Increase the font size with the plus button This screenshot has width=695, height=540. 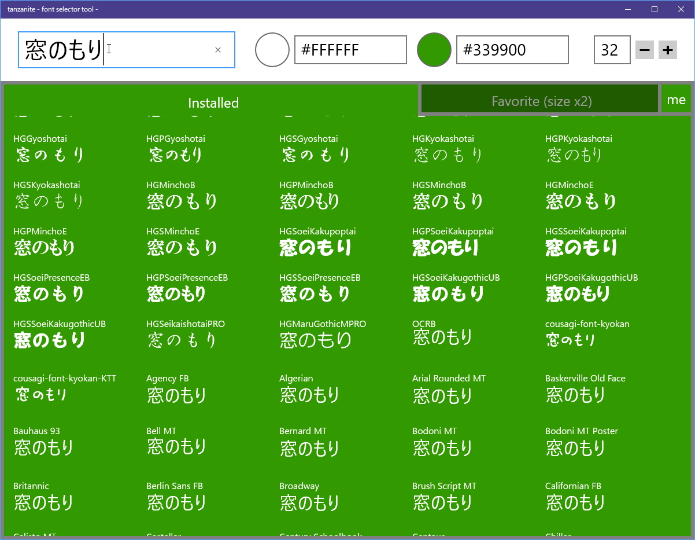coord(668,50)
